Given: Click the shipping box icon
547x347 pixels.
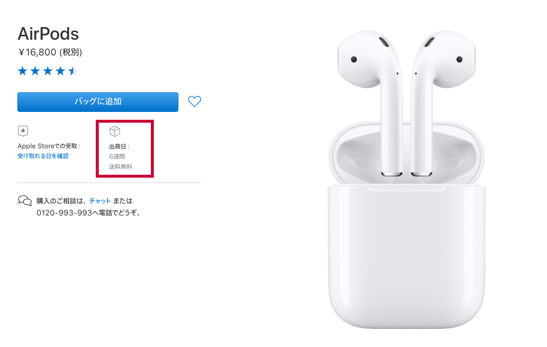Looking at the screenshot, I should pyautogui.click(x=114, y=131).
